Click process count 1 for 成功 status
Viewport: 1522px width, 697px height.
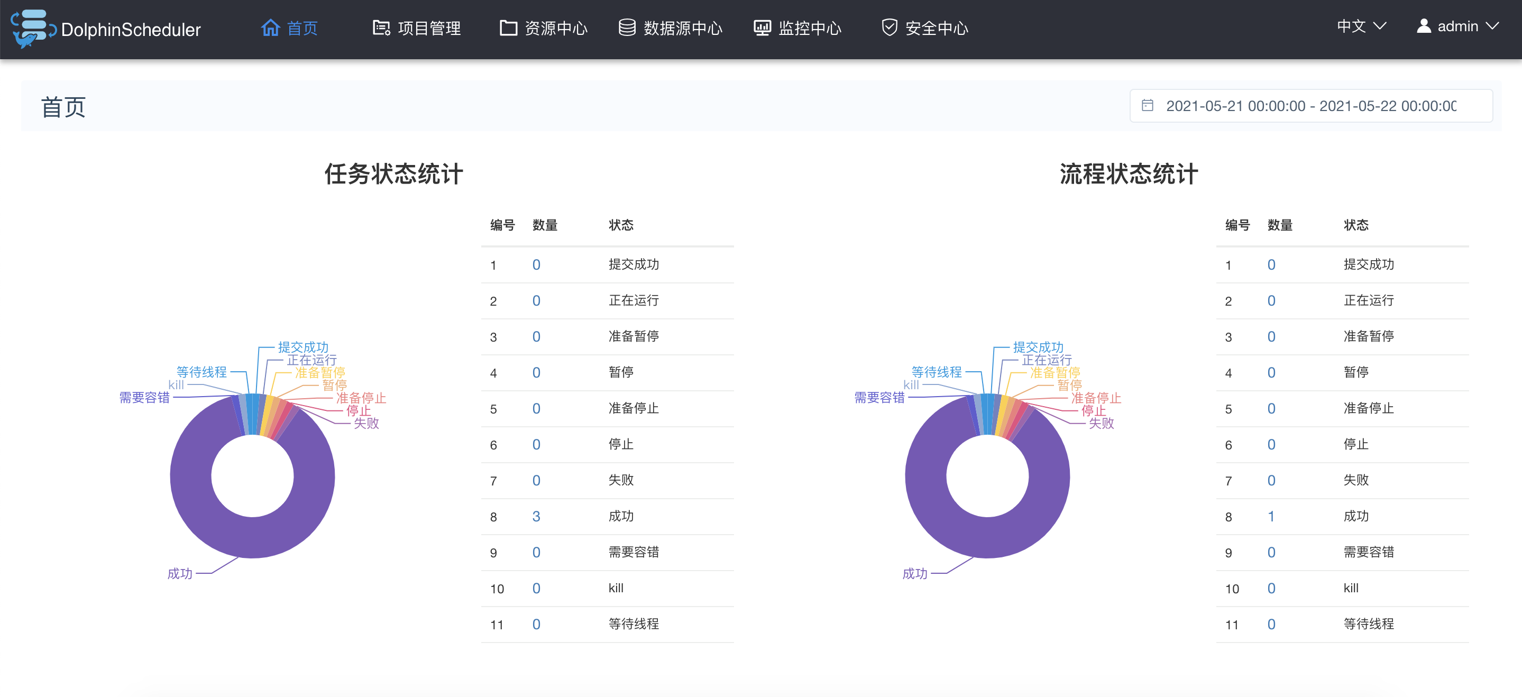(x=1270, y=516)
